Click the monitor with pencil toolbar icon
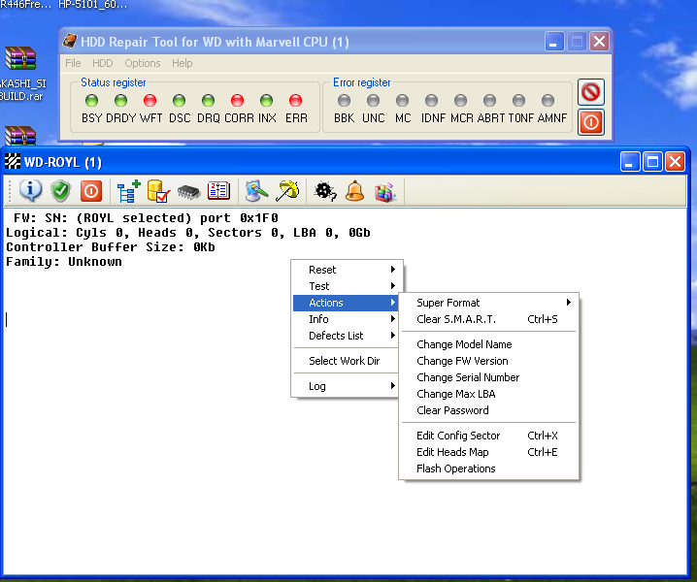Viewport: 697px width, 582px height. point(256,191)
